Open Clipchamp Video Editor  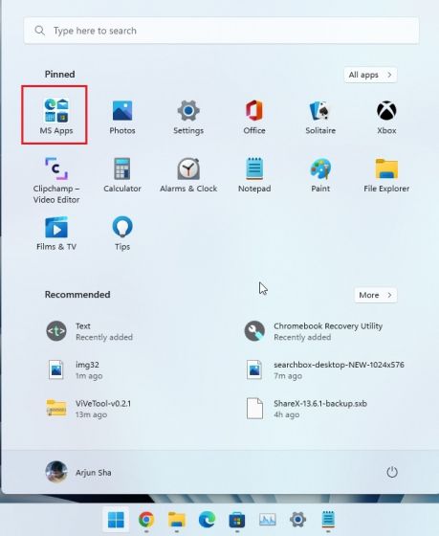click(x=56, y=180)
